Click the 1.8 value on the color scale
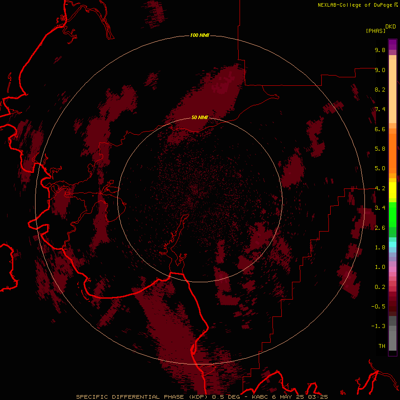This screenshot has height=400, width=400. [380, 248]
